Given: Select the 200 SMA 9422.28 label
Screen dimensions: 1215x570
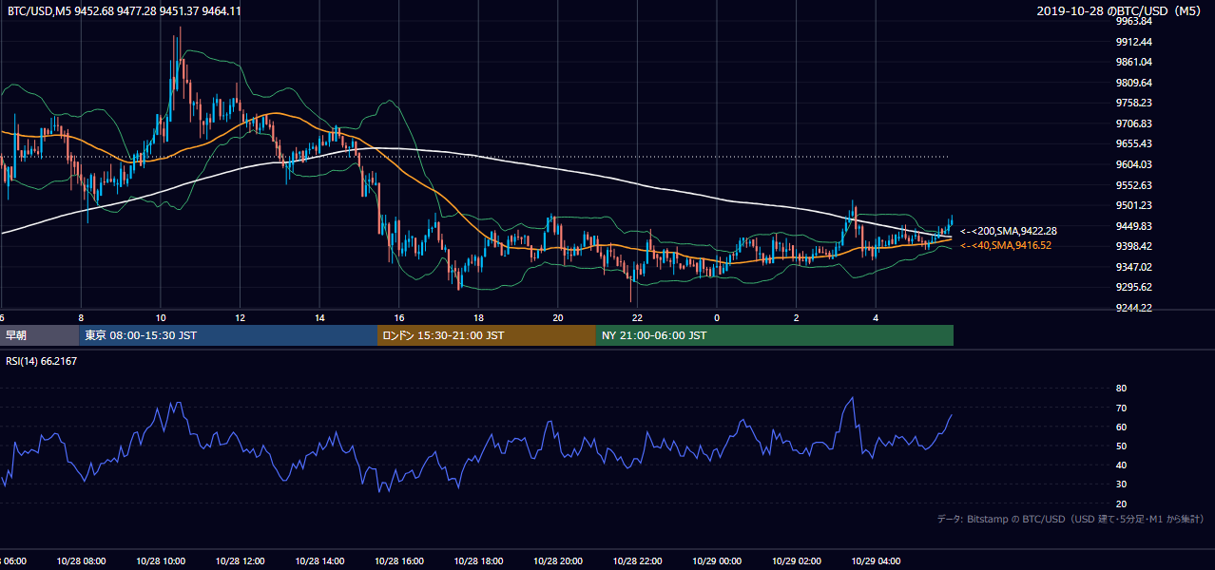Looking at the screenshot, I should point(1009,231).
